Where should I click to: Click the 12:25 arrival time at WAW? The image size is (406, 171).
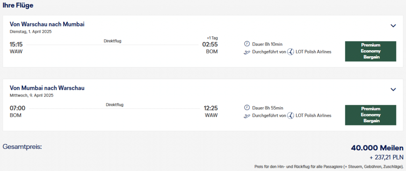click(211, 108)
